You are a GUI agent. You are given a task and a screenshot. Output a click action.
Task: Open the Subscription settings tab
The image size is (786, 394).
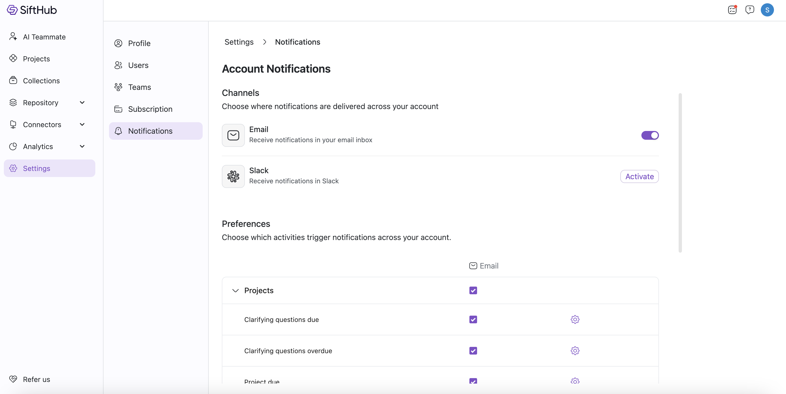pos(150,109)
